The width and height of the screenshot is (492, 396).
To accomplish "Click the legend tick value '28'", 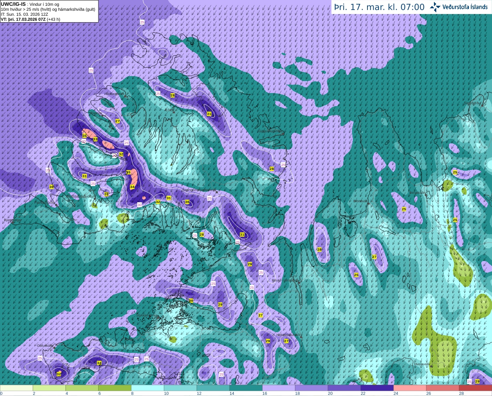I will (462, 393).
